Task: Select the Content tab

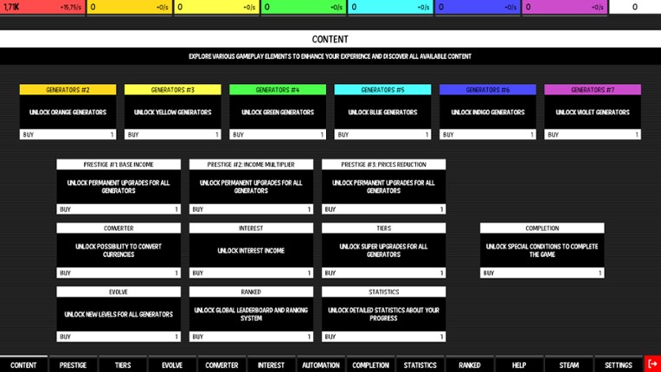Action: 23,365
